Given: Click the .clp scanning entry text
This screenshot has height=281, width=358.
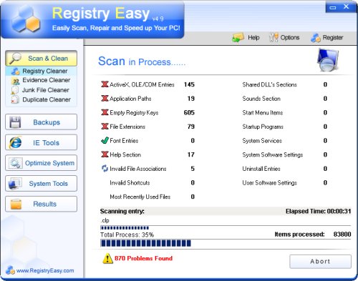Looking at the screenshot, I should tap(105, 220).
